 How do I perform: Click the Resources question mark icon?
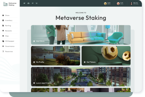[3, 51]
